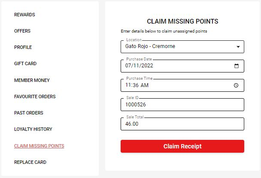Focus the Sale ID input field
This screenshot has width=261, height=178.
[182, 105]
